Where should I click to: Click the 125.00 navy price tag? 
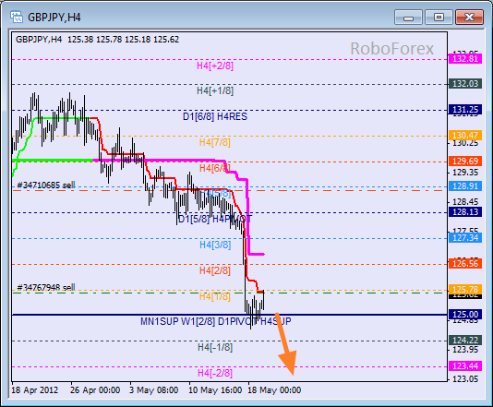tap(465, 315)
